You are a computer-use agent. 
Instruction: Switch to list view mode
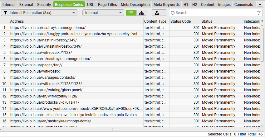[131, 13]
